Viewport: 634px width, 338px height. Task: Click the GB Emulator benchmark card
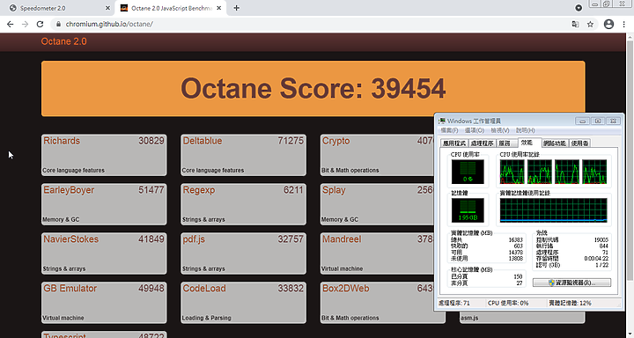[x=104, y=303]
